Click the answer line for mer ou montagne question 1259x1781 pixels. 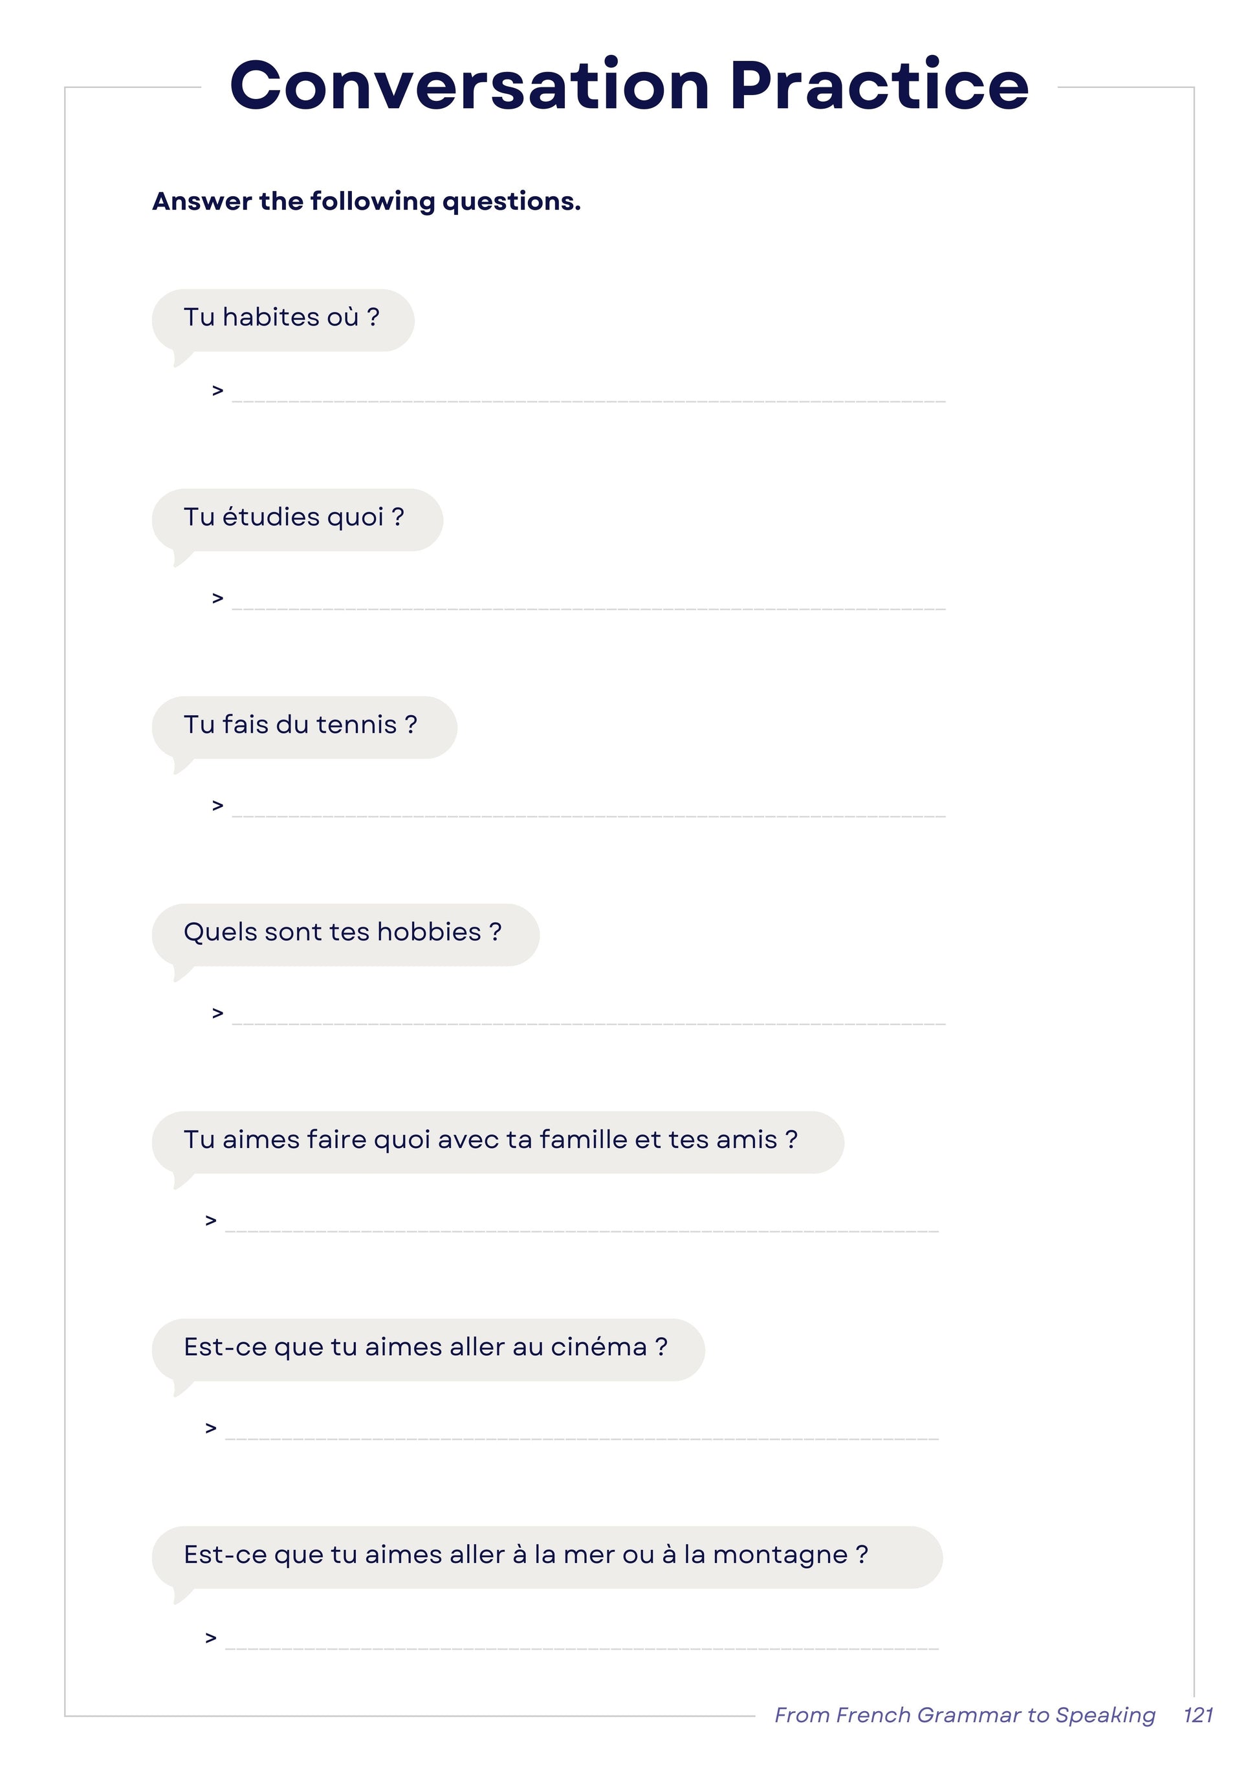(x=582, y=1641)
